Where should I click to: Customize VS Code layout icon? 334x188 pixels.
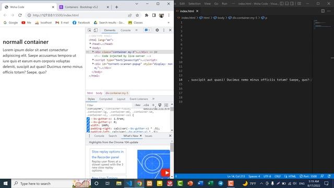tap(299, 4)
